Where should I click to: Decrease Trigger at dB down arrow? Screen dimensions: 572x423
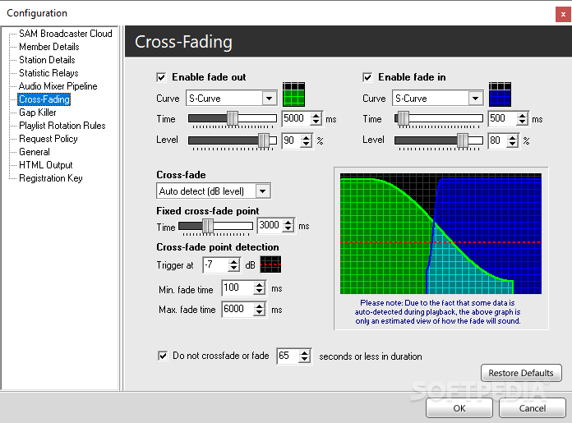coord(234,268)
